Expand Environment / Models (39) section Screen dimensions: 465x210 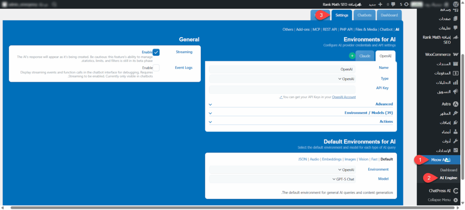coord(302,113)
